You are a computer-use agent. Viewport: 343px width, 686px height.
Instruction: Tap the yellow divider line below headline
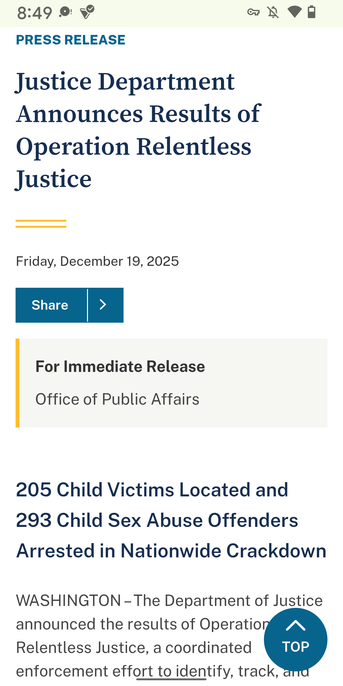pos(41,224)
